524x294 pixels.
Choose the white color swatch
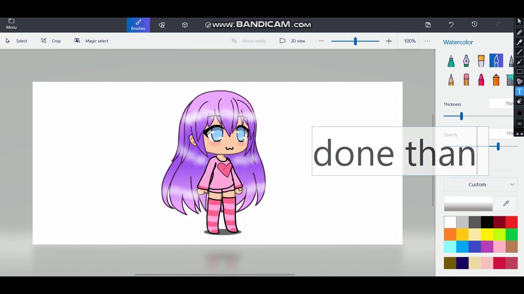(450, 222)
